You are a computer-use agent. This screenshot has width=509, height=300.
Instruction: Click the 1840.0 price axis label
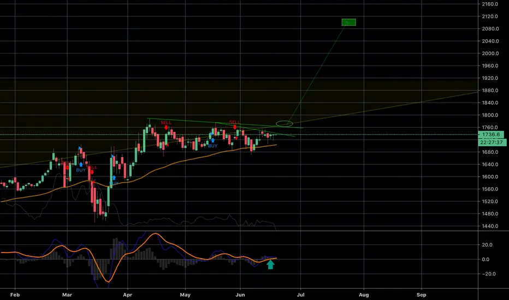pyautogui.click(x=490, y=103)
